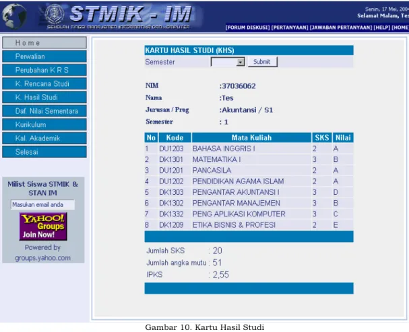Screen dimensions: 409x332
Task: Select the PANCASILA course name
Action: tap(212, 171)
